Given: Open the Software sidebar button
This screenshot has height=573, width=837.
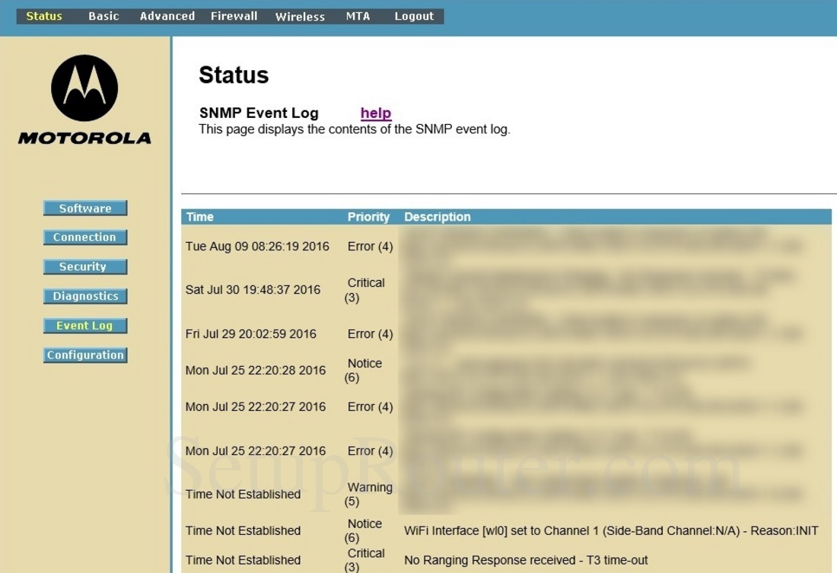Looking at the screenshot, I should point(85,209).
